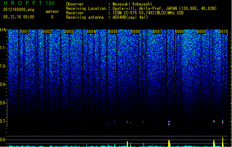Image resolution: width=232 pixels, height=147 pixels.
Task: Click Ogata-vill. Akita-Pref. JAPAN location text
Action: [165, 8]
